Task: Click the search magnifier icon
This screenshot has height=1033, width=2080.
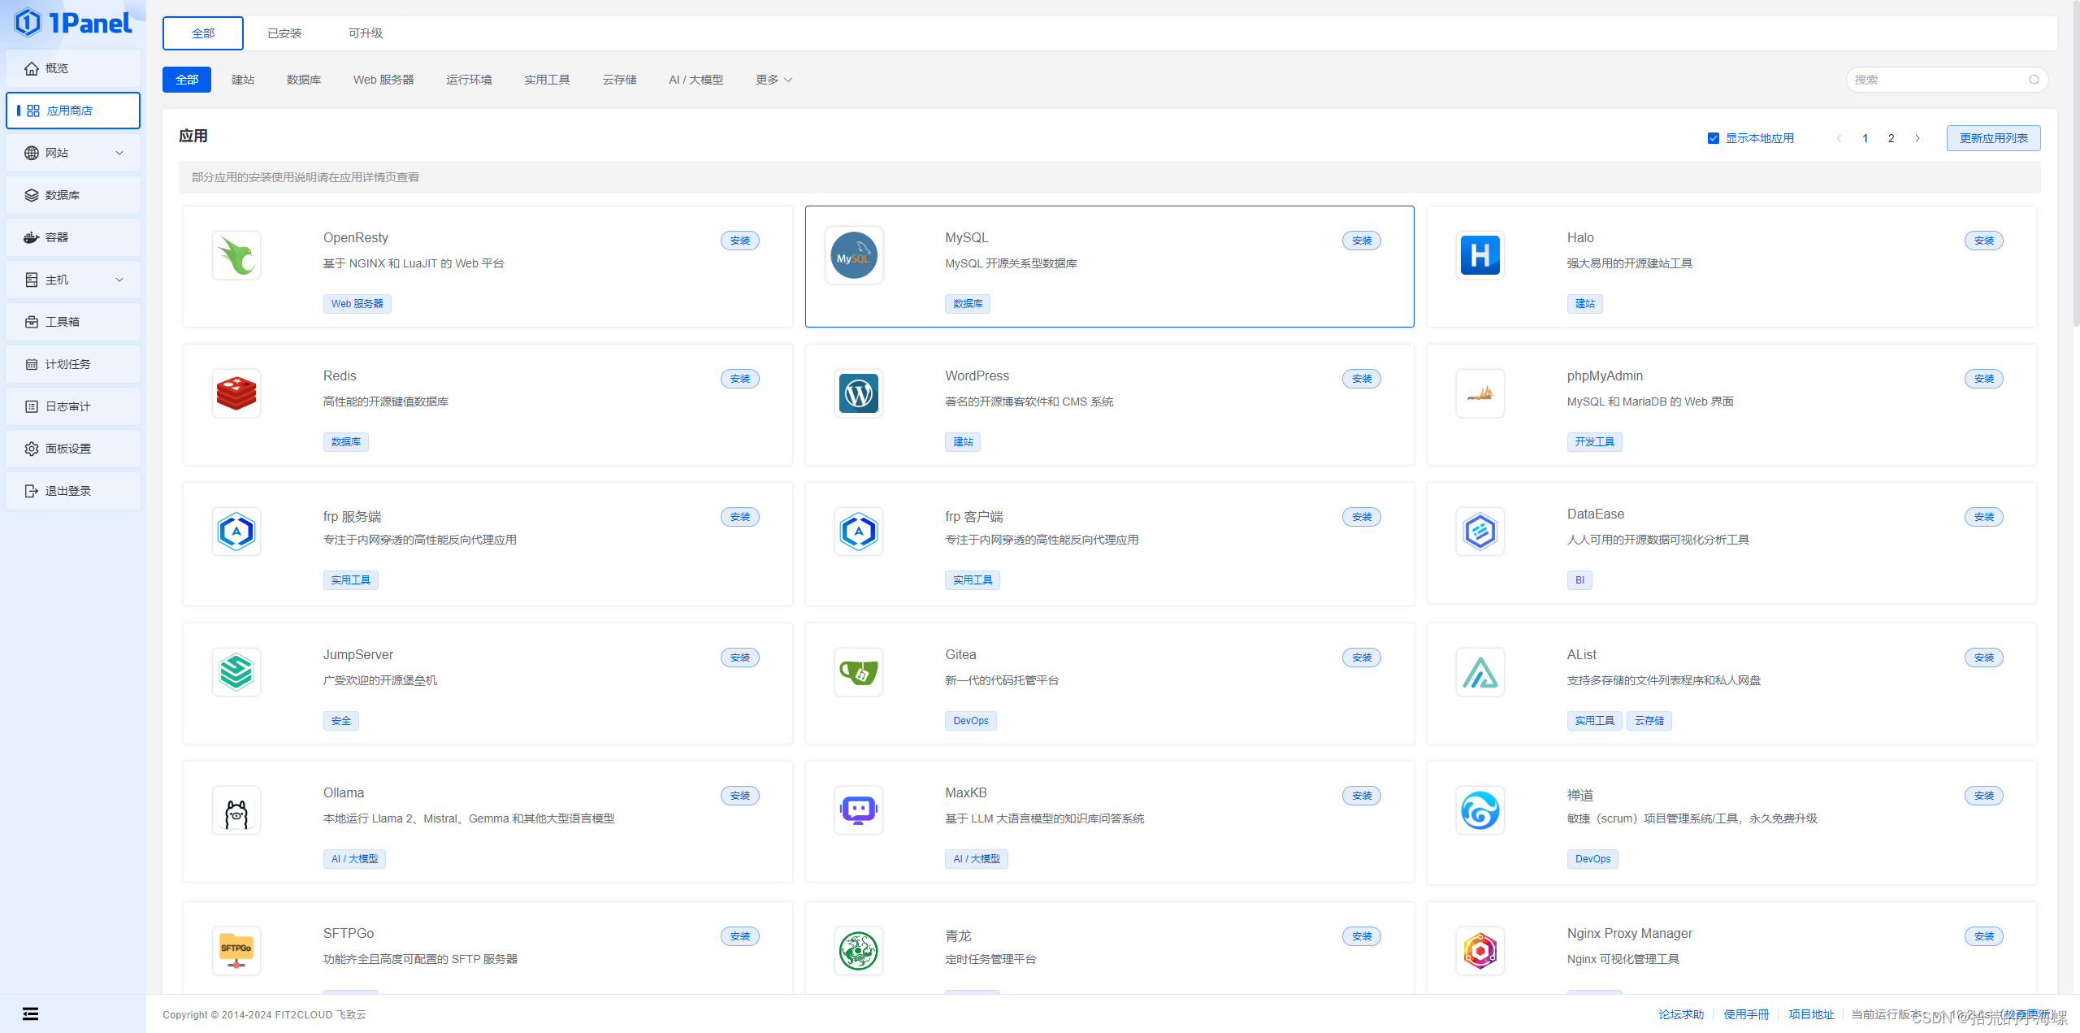Action: coord(2034,80)
